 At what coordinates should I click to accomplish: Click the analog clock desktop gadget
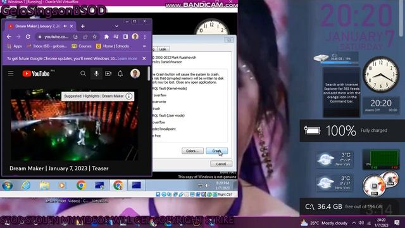click(x=381, y=75)
